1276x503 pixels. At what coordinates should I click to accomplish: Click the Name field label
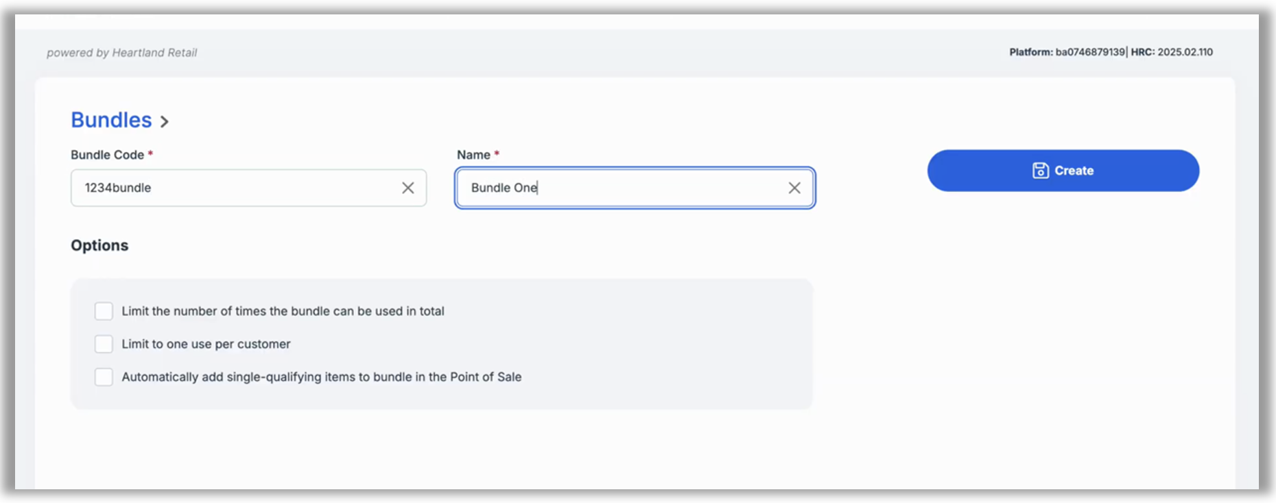tap(473, 155)
